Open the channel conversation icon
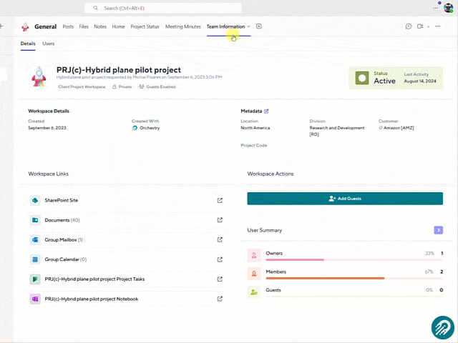 409,26
